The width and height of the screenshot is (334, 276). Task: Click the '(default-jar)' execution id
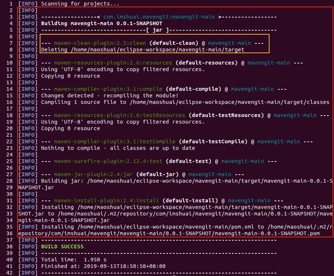click(x=157, y=174)
